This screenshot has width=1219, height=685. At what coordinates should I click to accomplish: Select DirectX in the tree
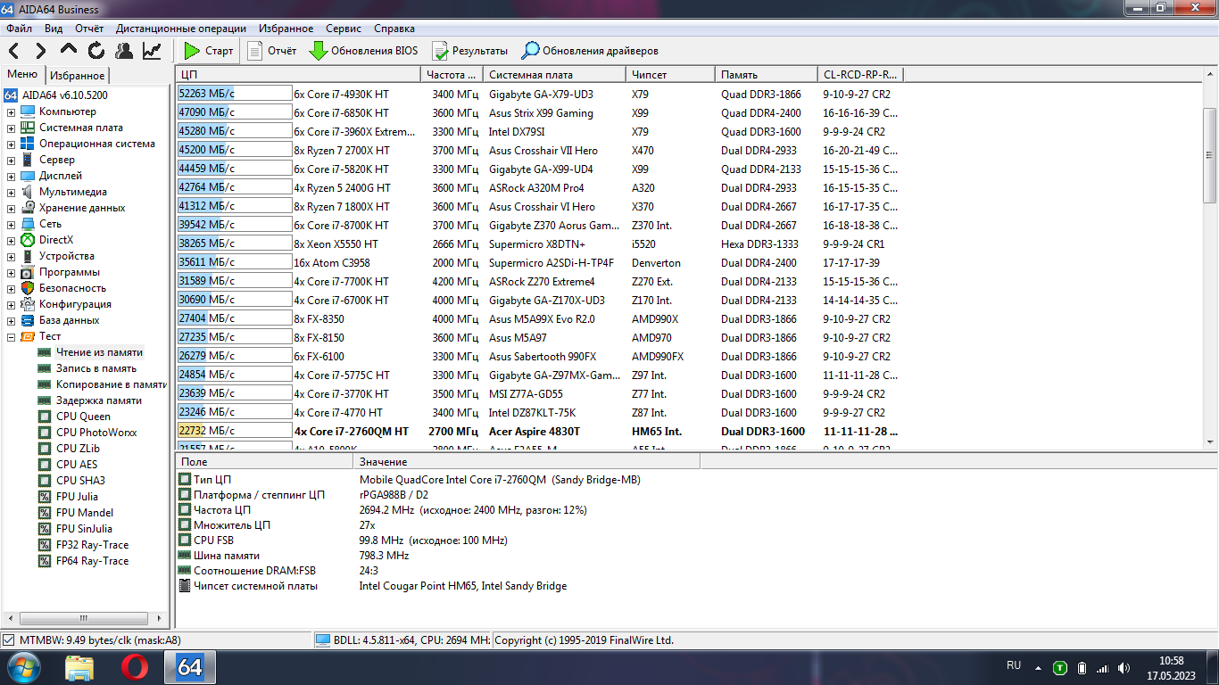tap(56, 240)
